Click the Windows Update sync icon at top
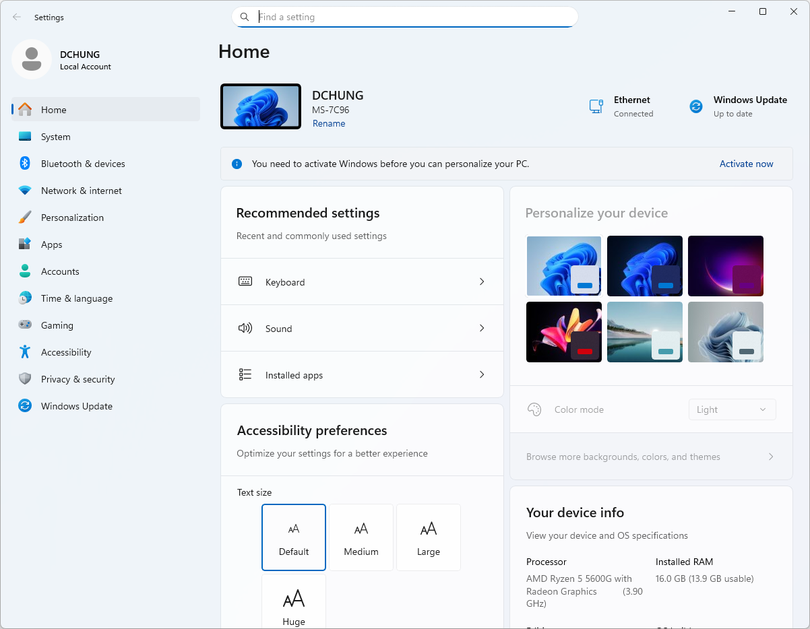This screenshot has height=629, width=810. click(696, 106)
